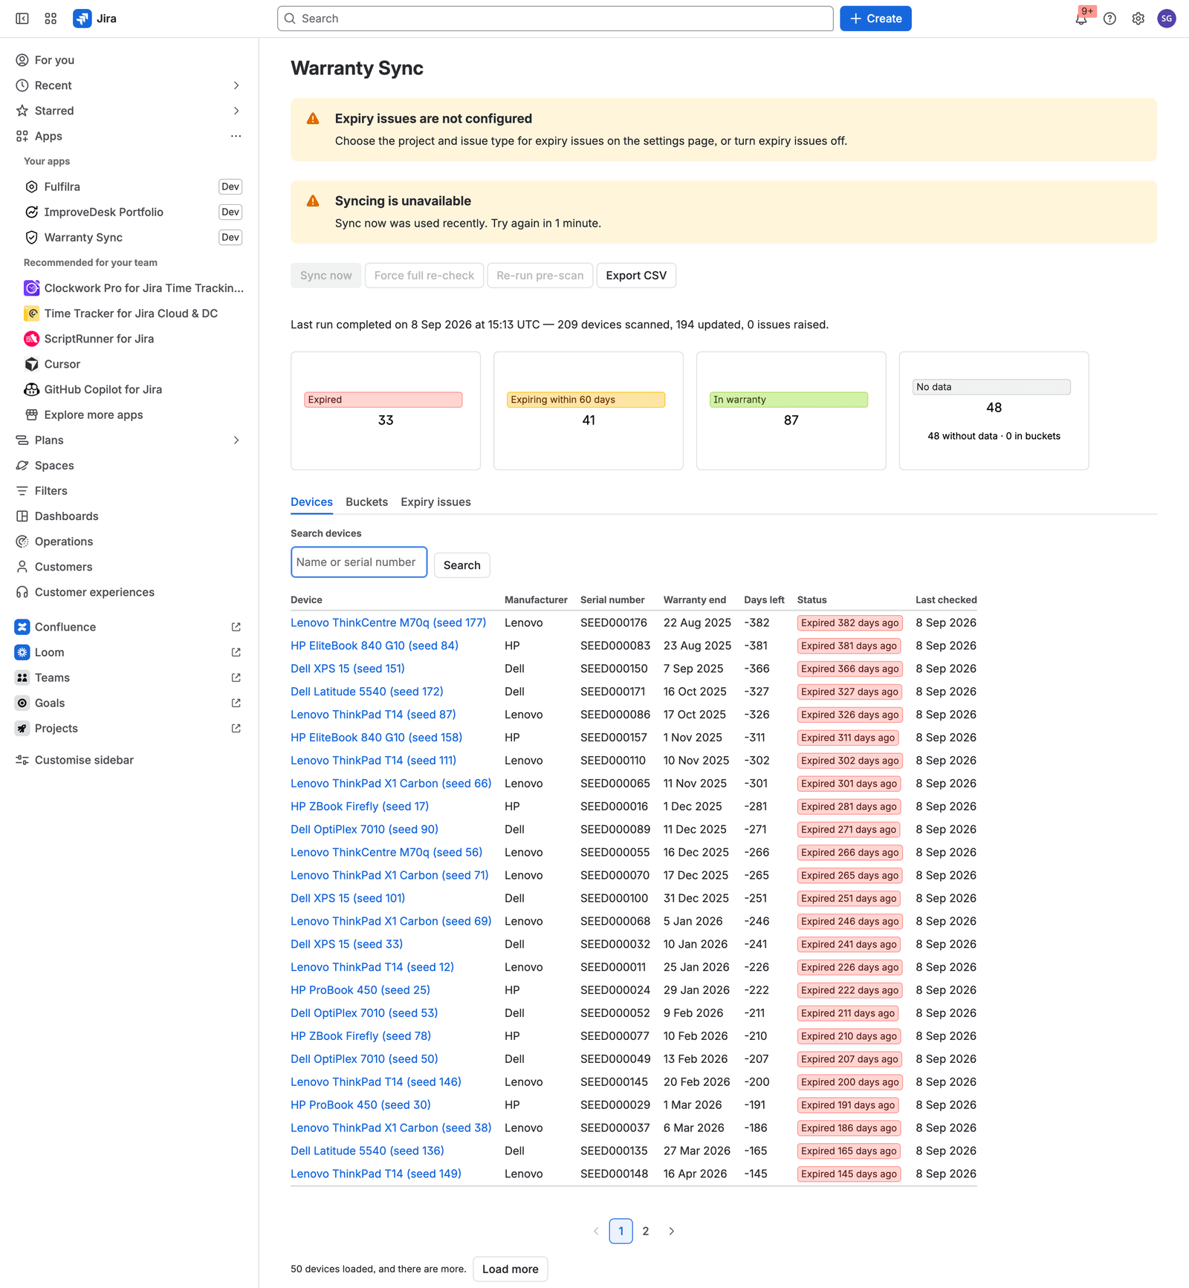Viewport: 1189px width, 1288px height.
Task: Switch to the Expiry issues tab
Action: coord(435,502)
